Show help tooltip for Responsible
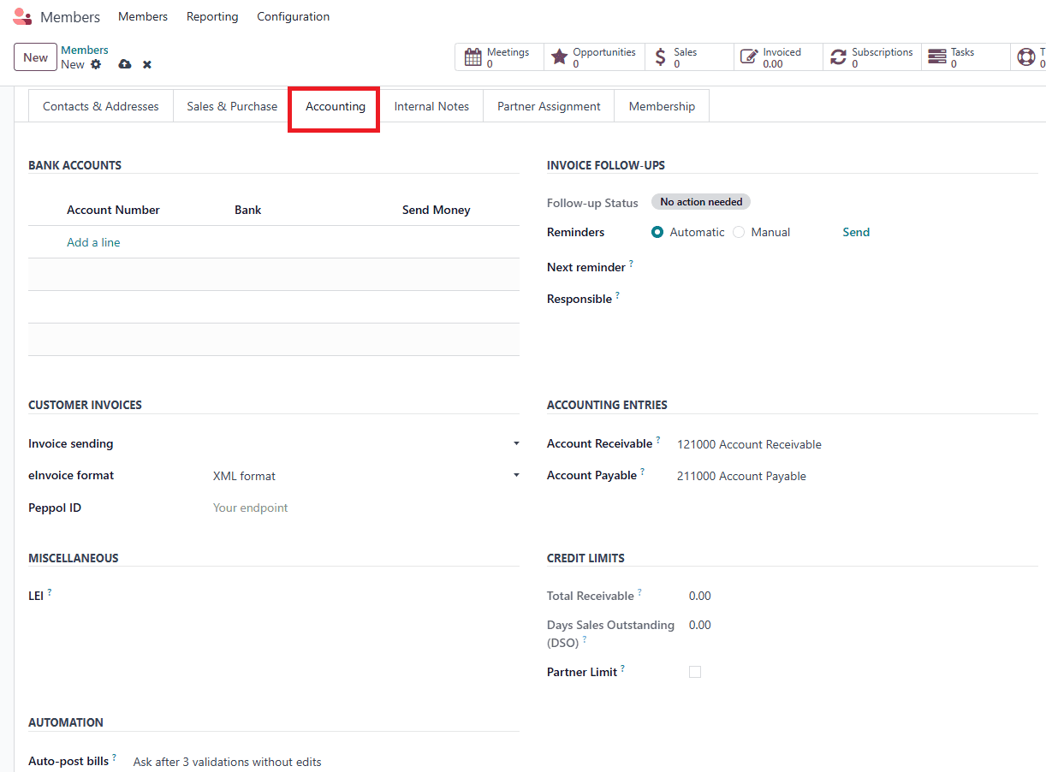 (x=617, y=295)
